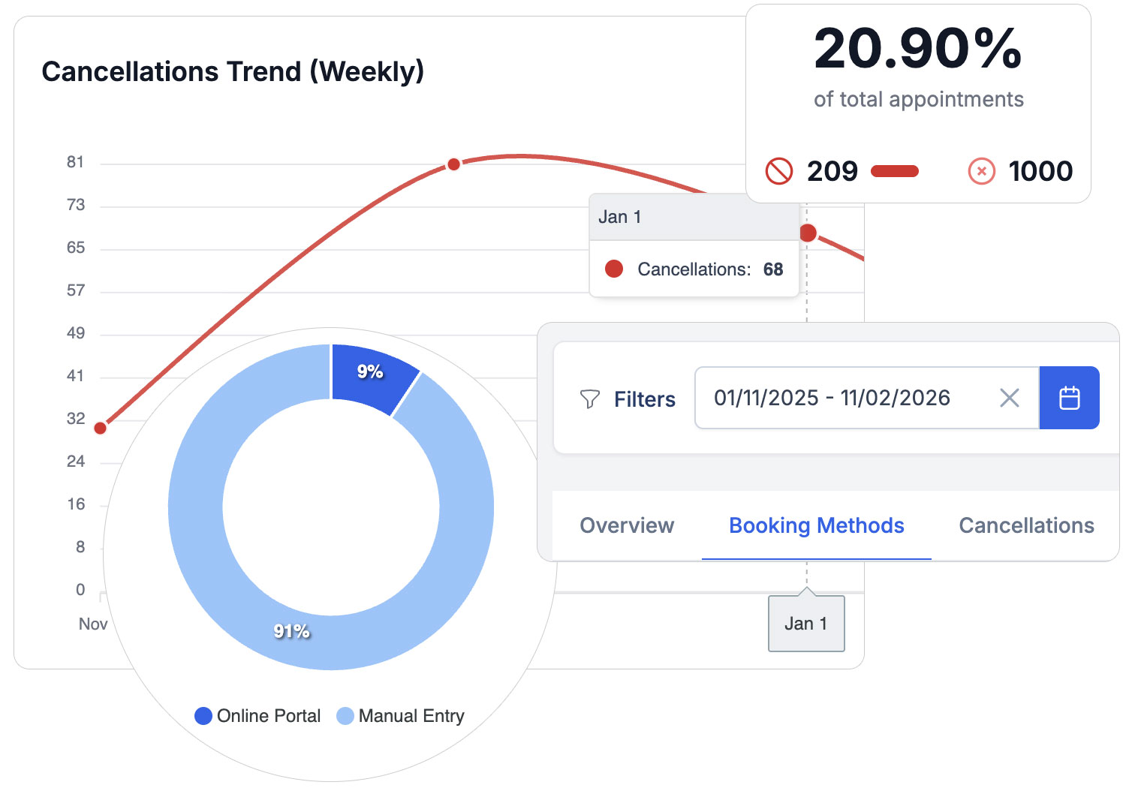This screenshot has width=1126, height=791.
Task: Click the Booking Methods link
Action: click(x=815, y=525)
